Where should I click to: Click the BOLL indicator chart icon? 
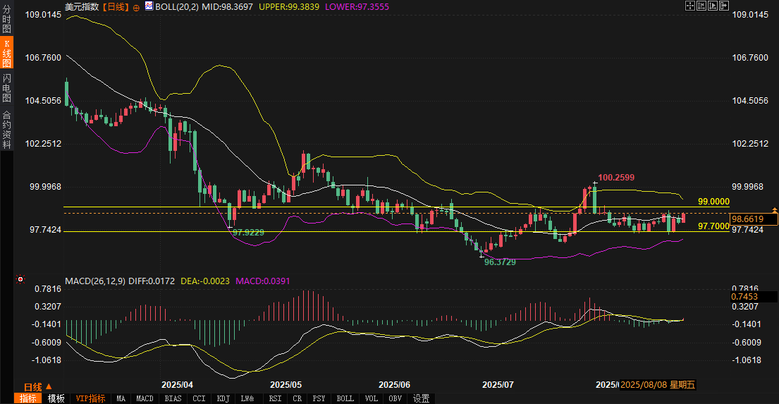pyautogui.click(x=149, y=6)
